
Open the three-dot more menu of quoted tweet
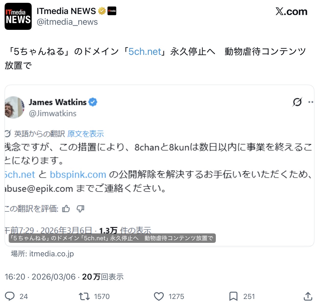click(x=311, y=102)
